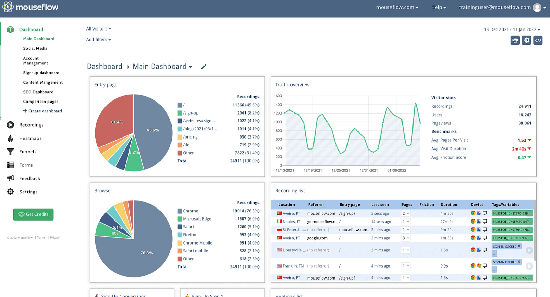Remove SIGN-IN CLICKED tag on Libertyville row

pyautogui.click(x=519, y=246)
